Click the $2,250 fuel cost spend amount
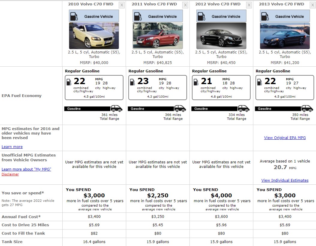The image size is (316, 246). coord(158,196)
